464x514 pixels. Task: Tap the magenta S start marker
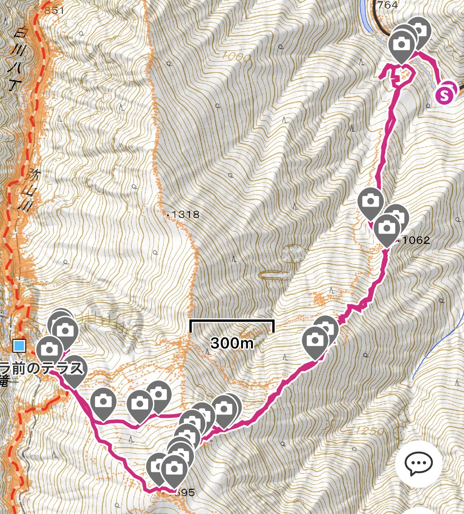(444, 95)
